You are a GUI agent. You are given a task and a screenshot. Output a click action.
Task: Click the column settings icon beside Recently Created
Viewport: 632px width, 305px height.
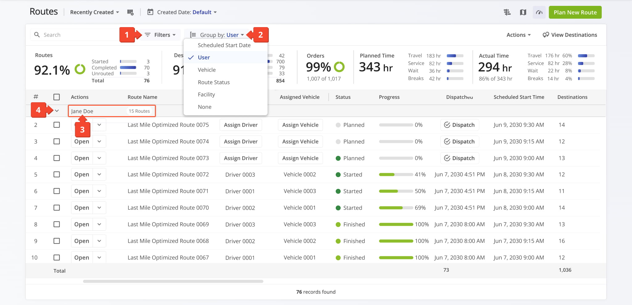(130, 12)
